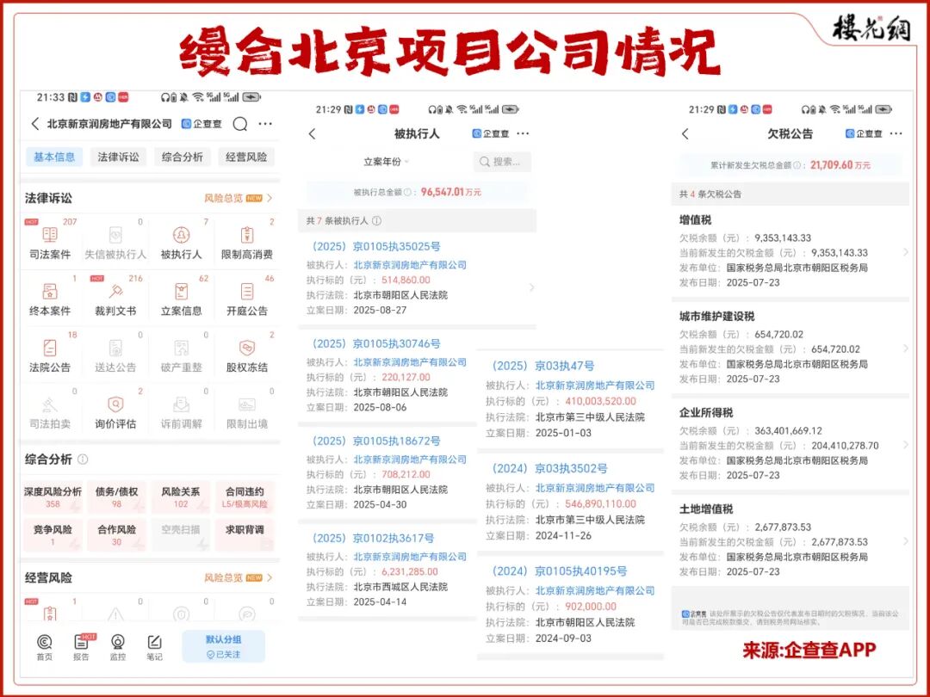930x697 pixels.
Task: Go back from 被执行人 page
Action: point(313,134)
